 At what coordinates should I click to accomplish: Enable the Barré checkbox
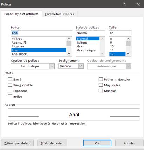[x=10, y=79]
